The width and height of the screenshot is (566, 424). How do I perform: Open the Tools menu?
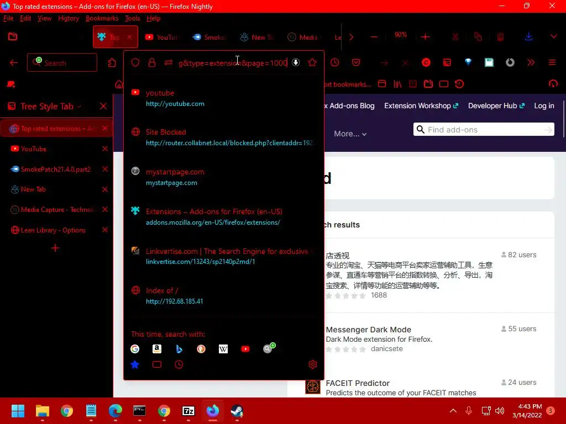[x=133, y=18]
